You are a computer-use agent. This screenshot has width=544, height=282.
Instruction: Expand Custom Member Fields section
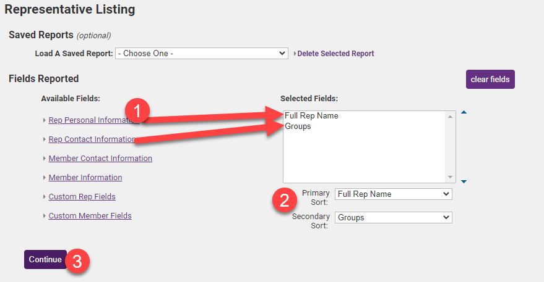point(90,216)
